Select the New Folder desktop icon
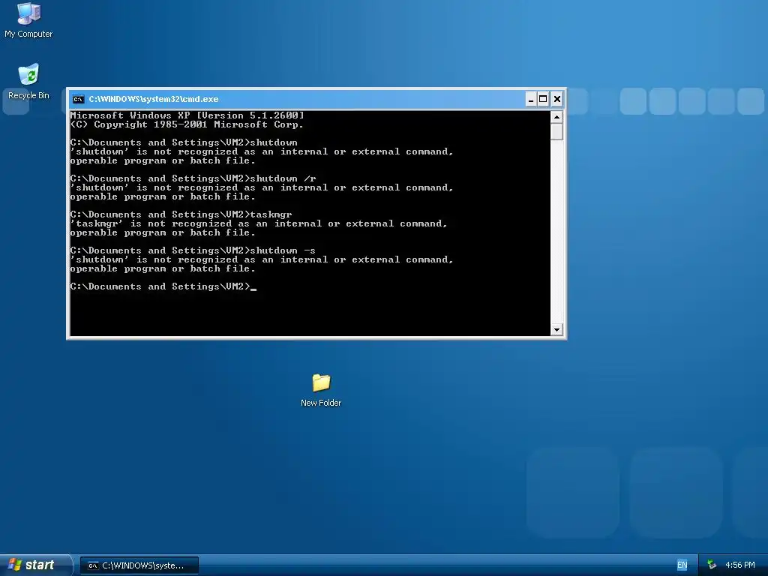768x576 pixels. click(321, 390)
